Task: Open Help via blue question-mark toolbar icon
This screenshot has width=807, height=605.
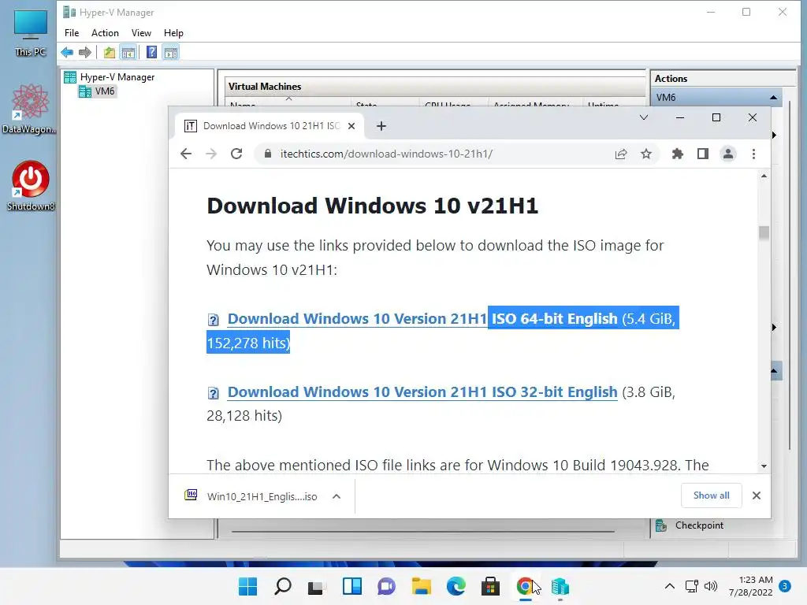Action: 151,53
